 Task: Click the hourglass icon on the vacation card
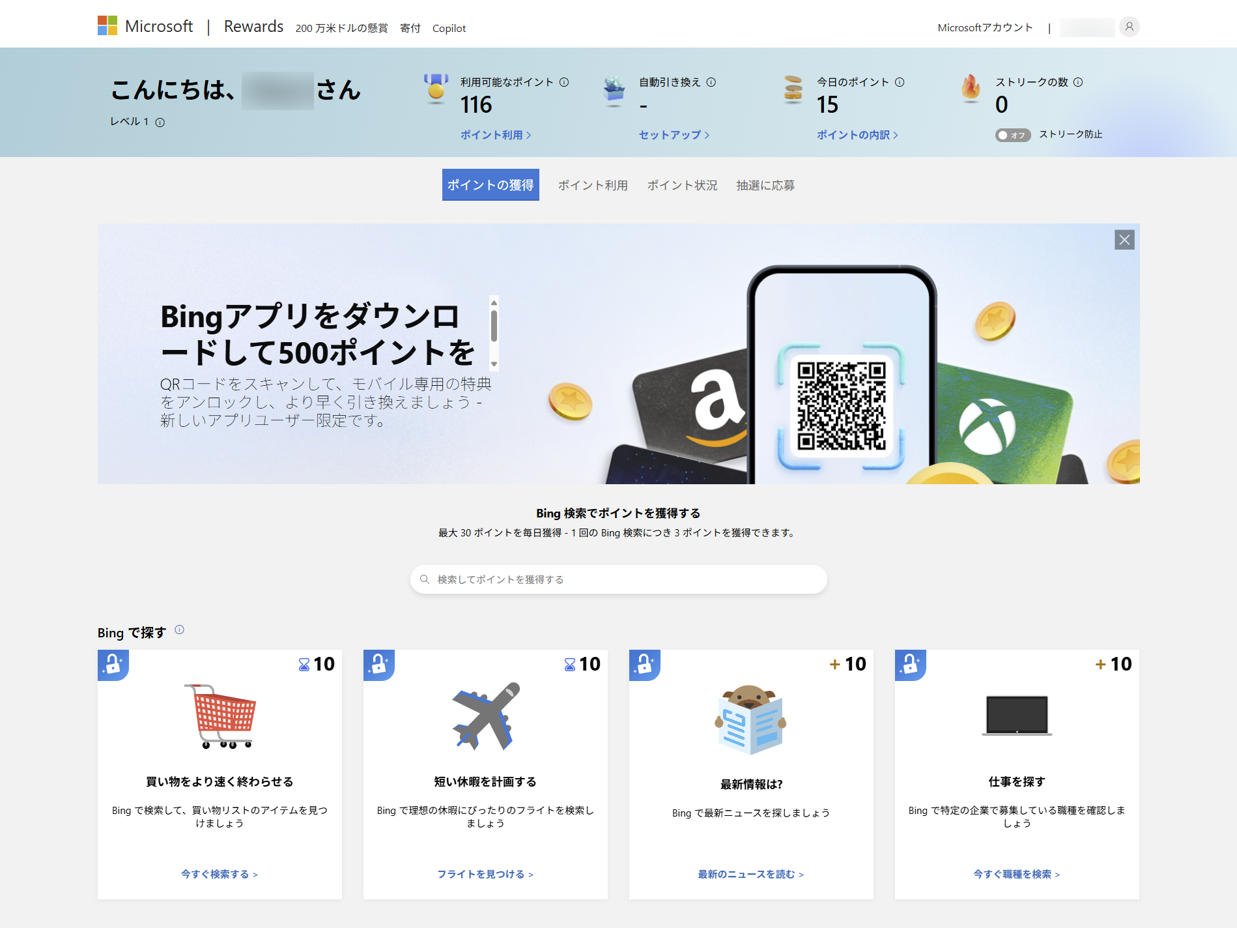click(x=570, y=665)
